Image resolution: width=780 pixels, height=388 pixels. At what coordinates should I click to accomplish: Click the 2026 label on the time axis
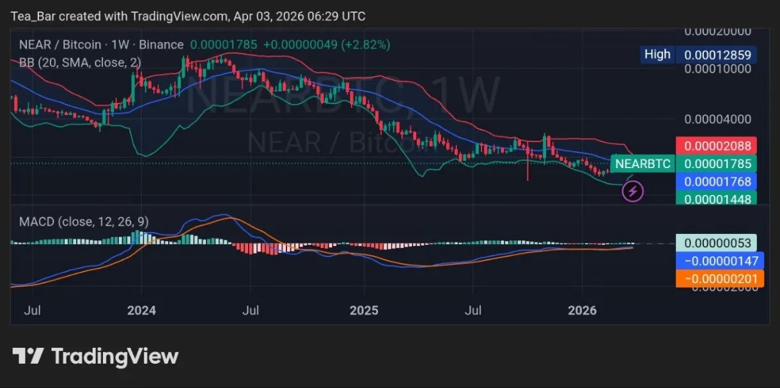click(582, 311)
